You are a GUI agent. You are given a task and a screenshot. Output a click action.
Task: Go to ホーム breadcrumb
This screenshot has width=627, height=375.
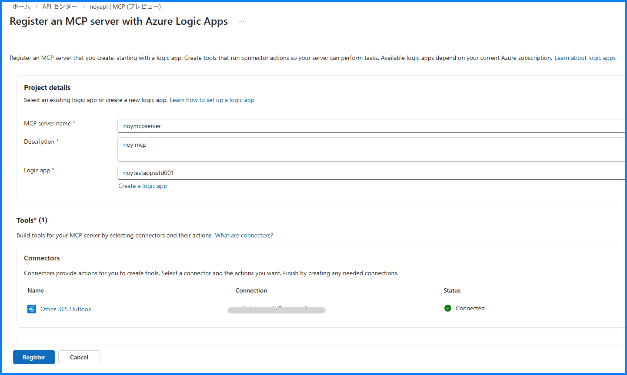pos(21,7)
